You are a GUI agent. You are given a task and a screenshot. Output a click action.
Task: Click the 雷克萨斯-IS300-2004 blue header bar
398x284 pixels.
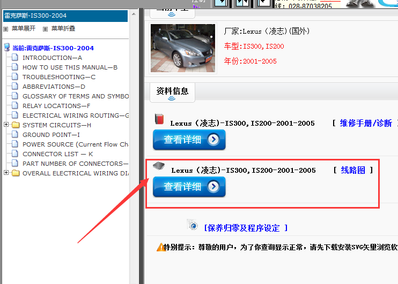pyautogui.click(x=65, y=16)
